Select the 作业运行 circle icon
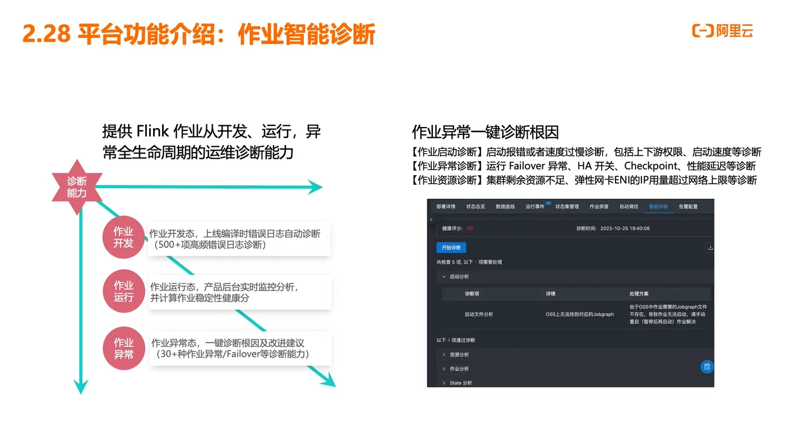This screenshot has height=441, width=785. [x=123, y=291]
